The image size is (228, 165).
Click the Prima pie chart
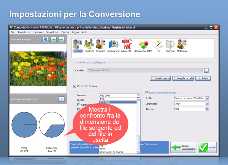(x=24, y=125)
